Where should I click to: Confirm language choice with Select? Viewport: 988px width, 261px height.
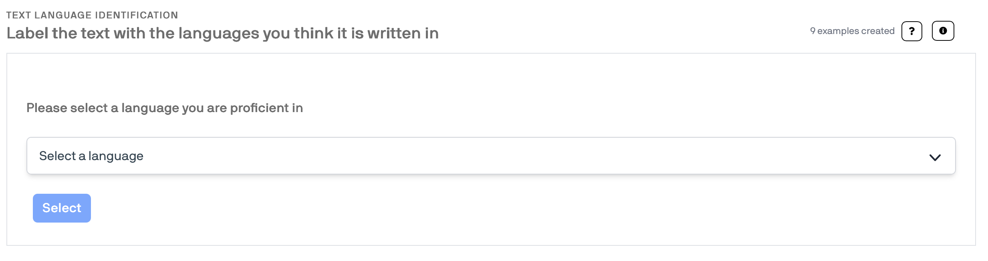click(x=62, y=208)
